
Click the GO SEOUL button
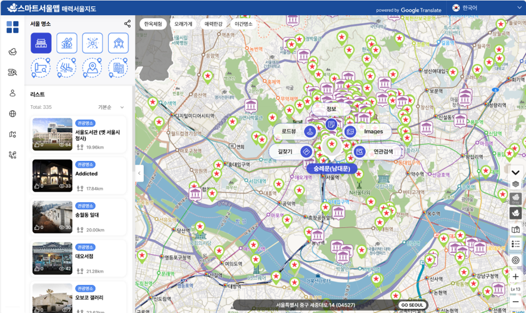(x=412, y=305)
